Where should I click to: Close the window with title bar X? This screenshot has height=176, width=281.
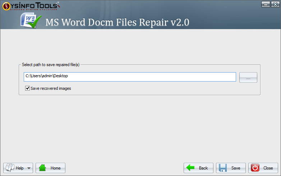(275, 4)
